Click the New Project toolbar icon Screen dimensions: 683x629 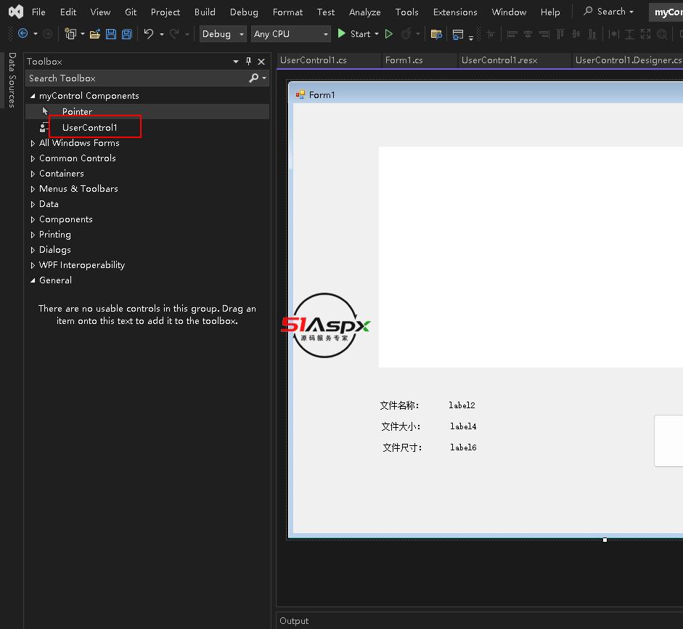(70, 34)
